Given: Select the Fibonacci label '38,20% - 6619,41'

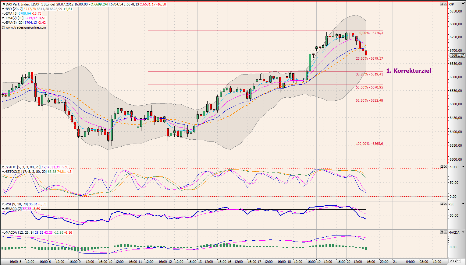Looking at the screenshot, I should tap(369, 74).
